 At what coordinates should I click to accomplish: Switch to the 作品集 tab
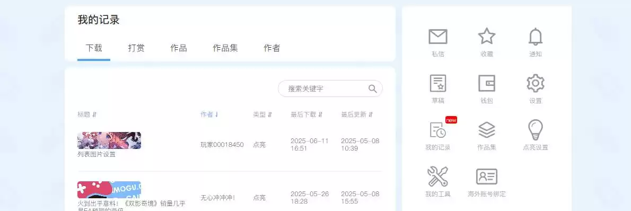pyautogui.click(x=225, y=48)
